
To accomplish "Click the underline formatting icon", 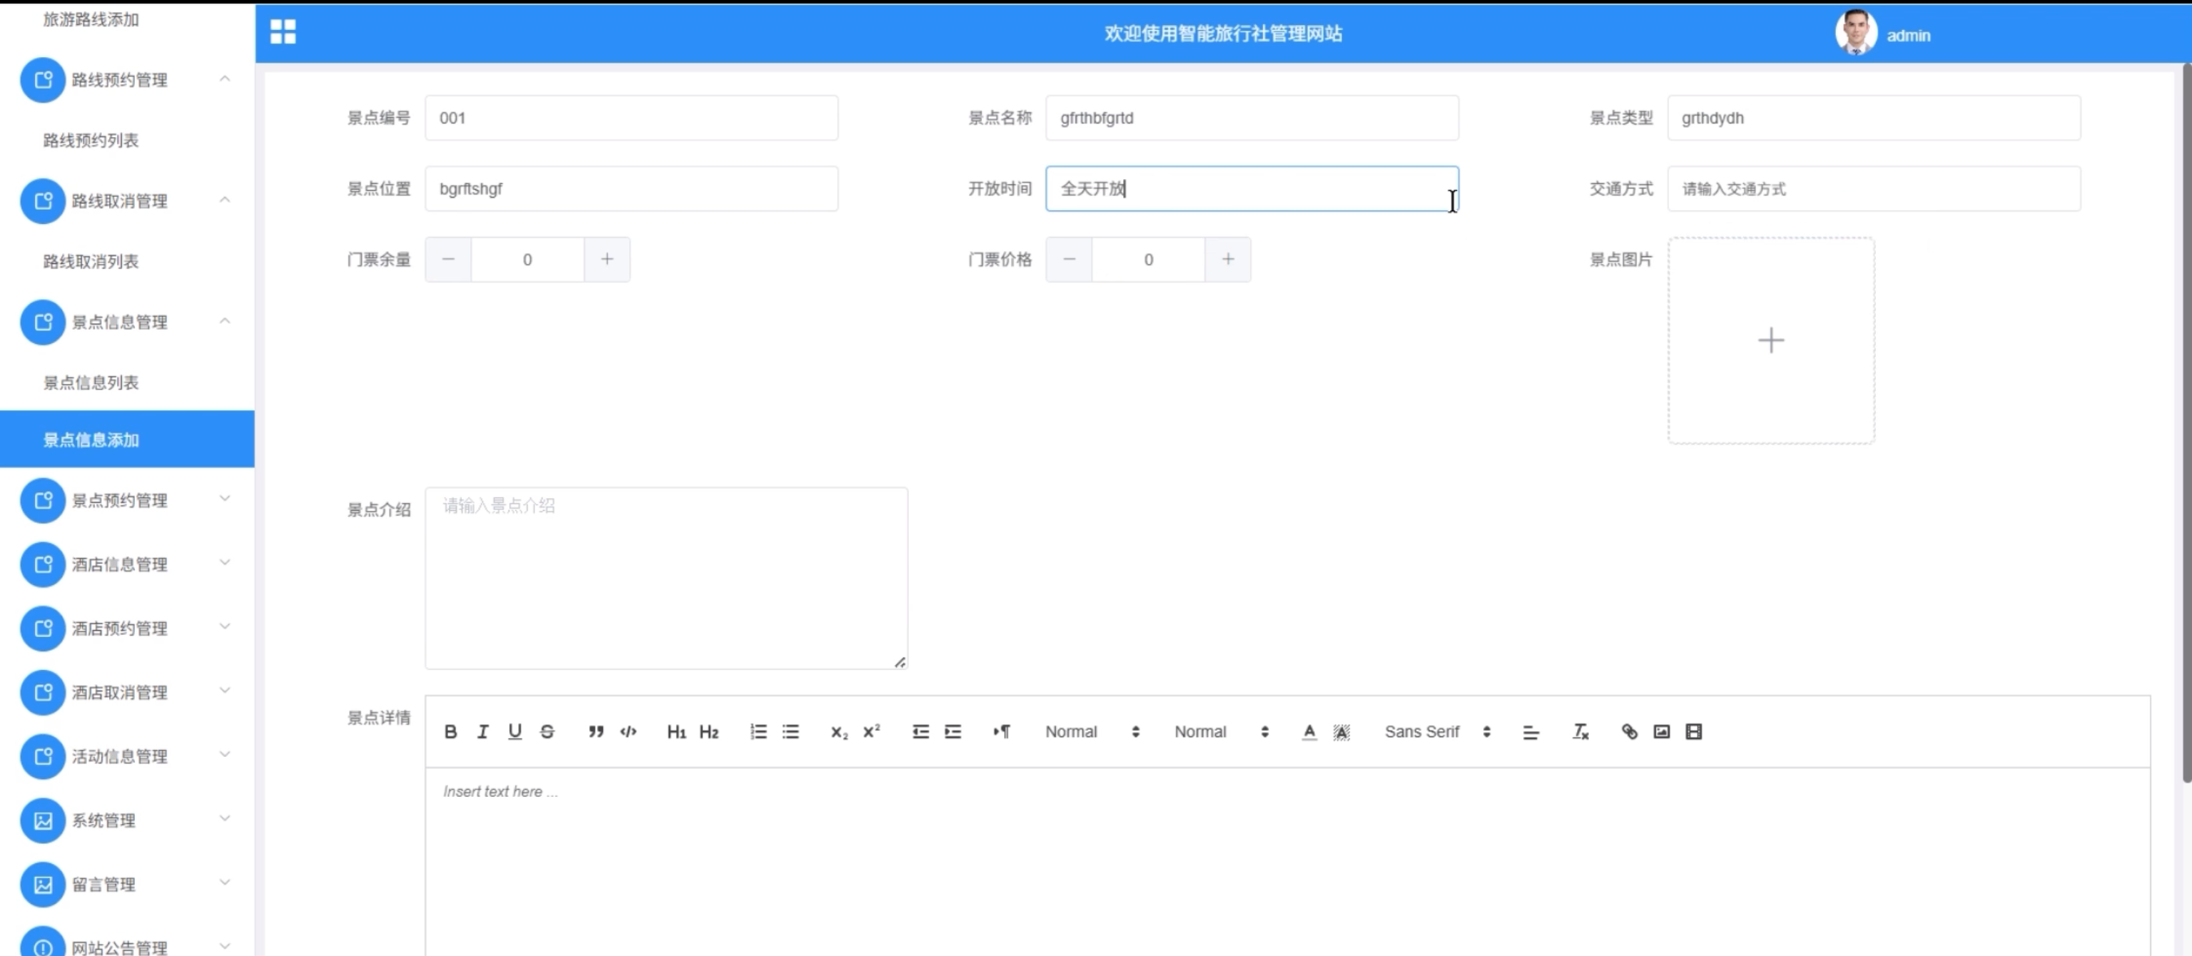I will pyautogui.click(x=514, y=731).
